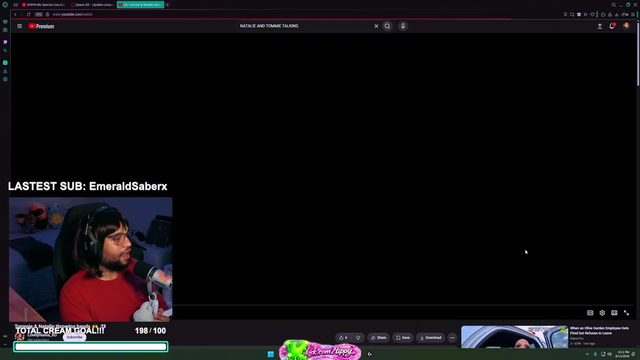Switch to theater mode

click(x=614, y=313)
